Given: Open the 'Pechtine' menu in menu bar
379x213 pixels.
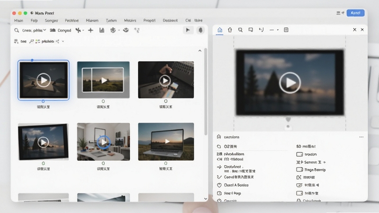Looking at the screenshot, I should pyautogui.click(x=72, y=20).
